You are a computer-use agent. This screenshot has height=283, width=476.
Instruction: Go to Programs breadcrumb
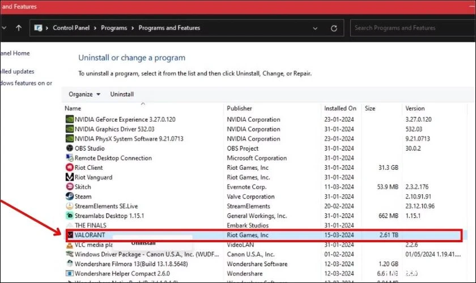pos(114,28)
